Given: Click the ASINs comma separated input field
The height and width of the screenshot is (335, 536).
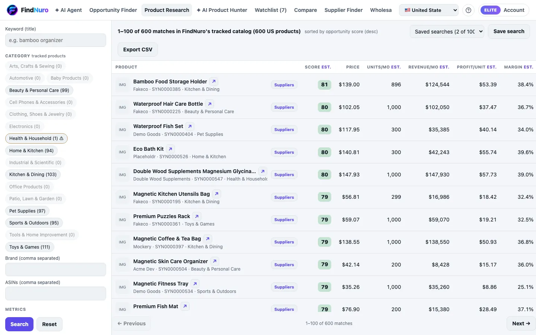Looking at the screenshot, I should coord(55,293).
